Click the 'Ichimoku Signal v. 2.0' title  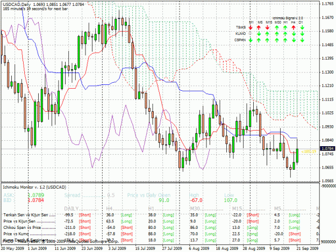(x=288, y=18)
